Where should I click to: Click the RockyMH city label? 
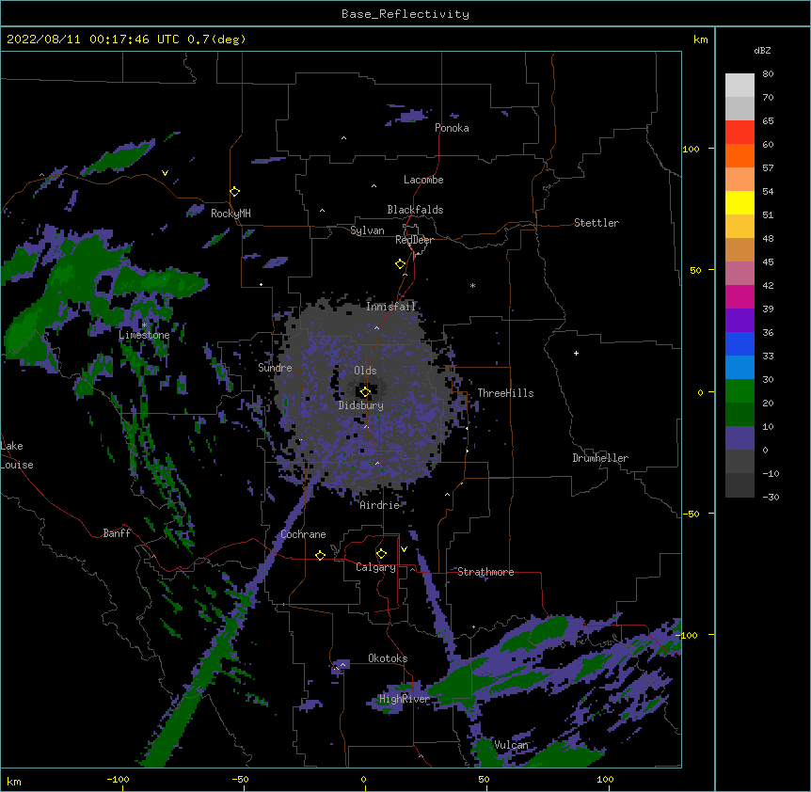231,214
